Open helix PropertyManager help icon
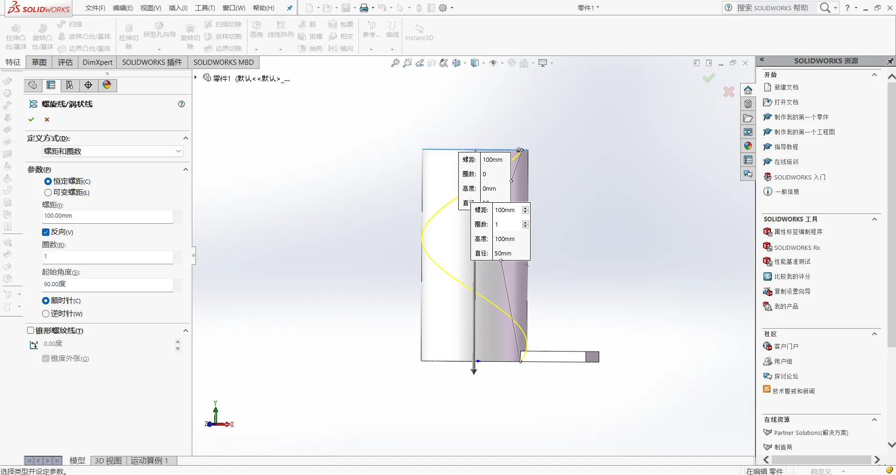Viewport: 896px width, 475px height. (x=182, y=104)
